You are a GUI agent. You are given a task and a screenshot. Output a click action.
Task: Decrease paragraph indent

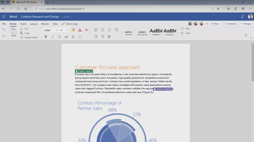96,37
